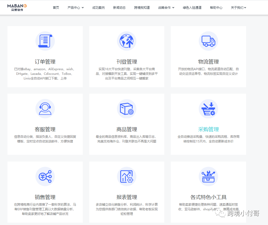The image size is (268, 225).
Task: Expand the 关于我们 dropdown menu
Action: click(238, 7)
